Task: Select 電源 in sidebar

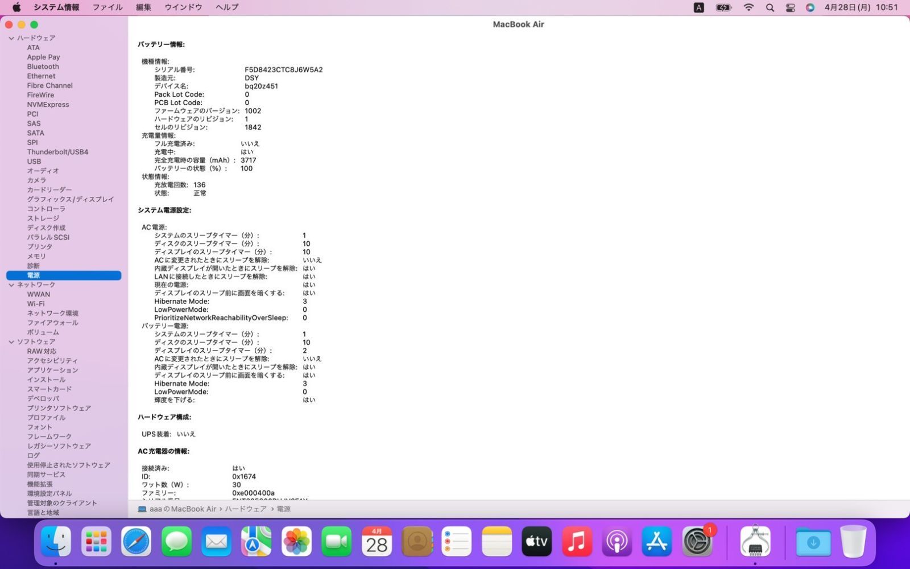Action: [x=64, y=275]
